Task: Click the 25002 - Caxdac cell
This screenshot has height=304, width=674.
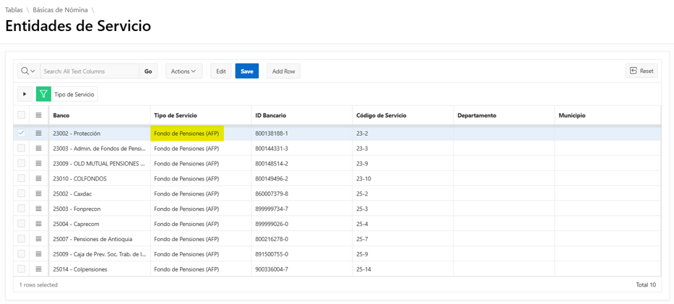Action: 99,194
